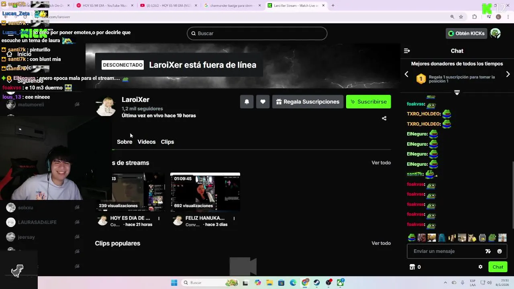Switch to charmander badge browser tab
Screen dimensions: 514x289
pyautogui.click(x=232, y=6)
